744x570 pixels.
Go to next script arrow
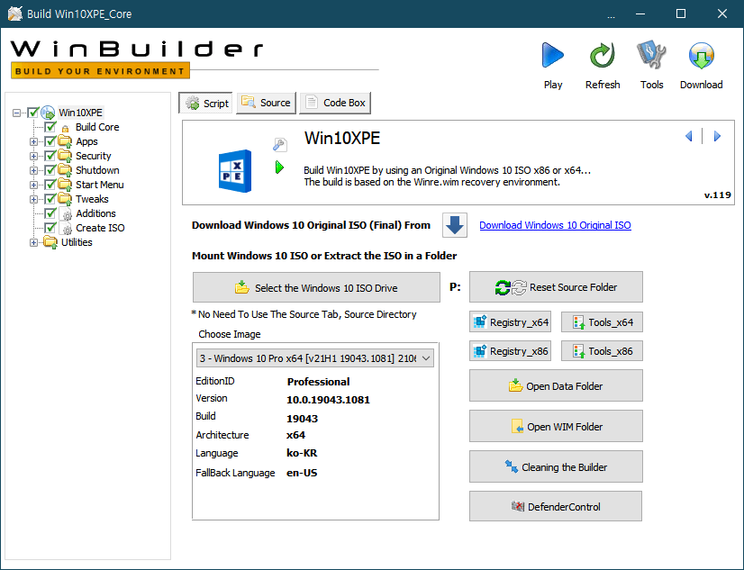point(717,137)
